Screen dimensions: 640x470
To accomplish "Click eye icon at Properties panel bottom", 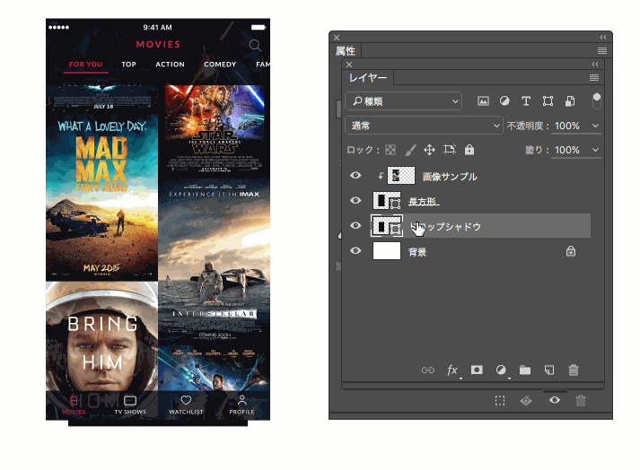I will (555, 400).
